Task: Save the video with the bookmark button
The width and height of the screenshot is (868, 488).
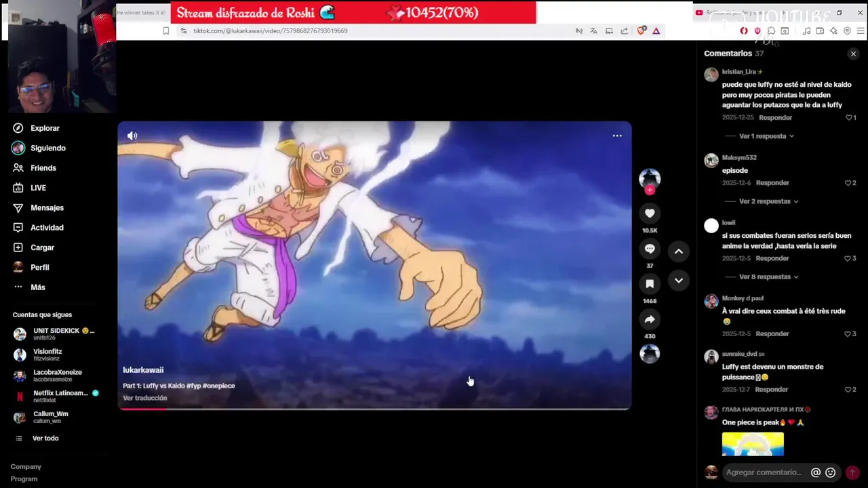Action: (650, 284)
